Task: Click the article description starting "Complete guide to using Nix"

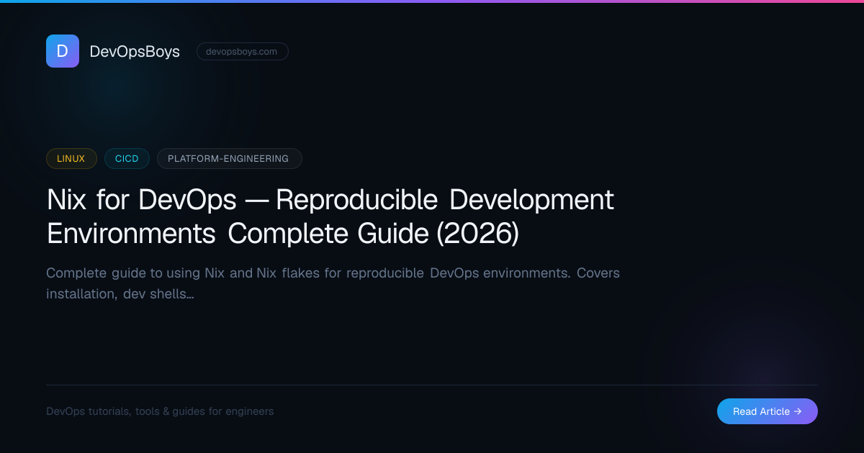Action: [333, 284]
